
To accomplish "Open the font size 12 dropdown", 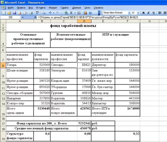I will coord(138,13).
